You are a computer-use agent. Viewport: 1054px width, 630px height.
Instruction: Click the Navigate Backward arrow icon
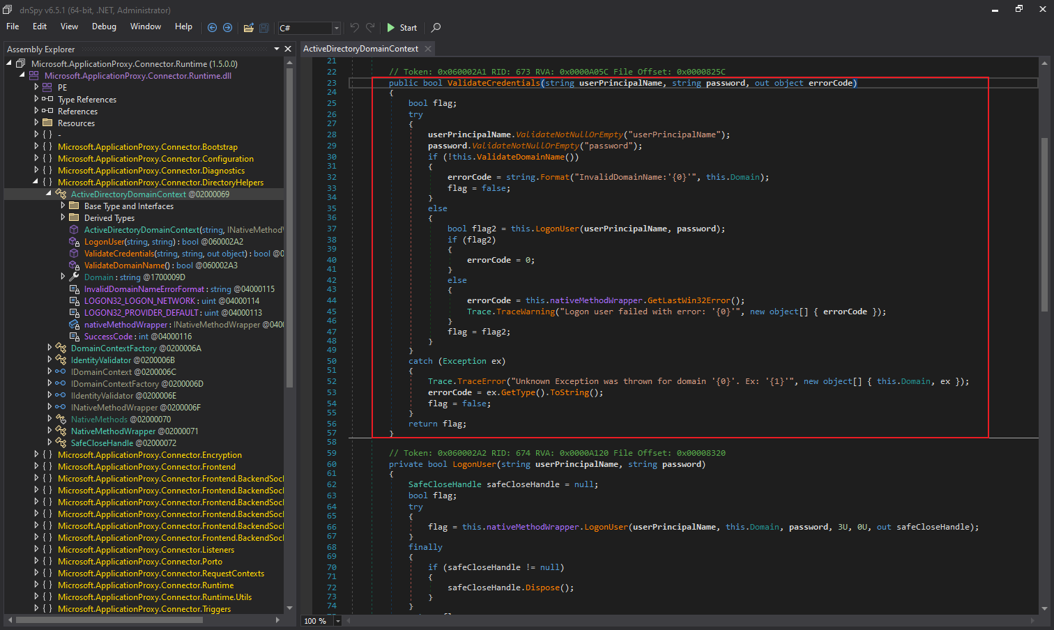213,28
